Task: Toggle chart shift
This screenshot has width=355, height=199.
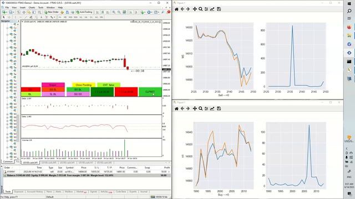Action: (x=136, y=12)
